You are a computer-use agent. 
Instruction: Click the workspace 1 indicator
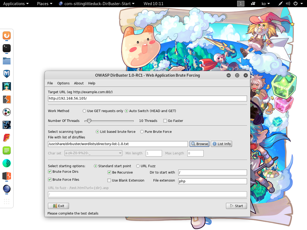(241, 4)
